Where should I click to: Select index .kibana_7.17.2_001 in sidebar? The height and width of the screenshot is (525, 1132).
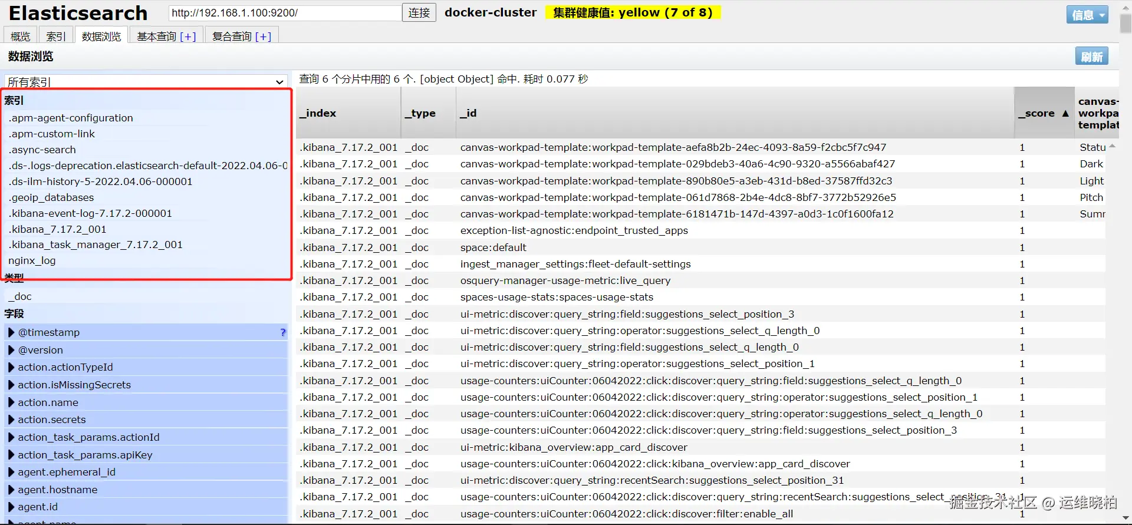(58, 229)
